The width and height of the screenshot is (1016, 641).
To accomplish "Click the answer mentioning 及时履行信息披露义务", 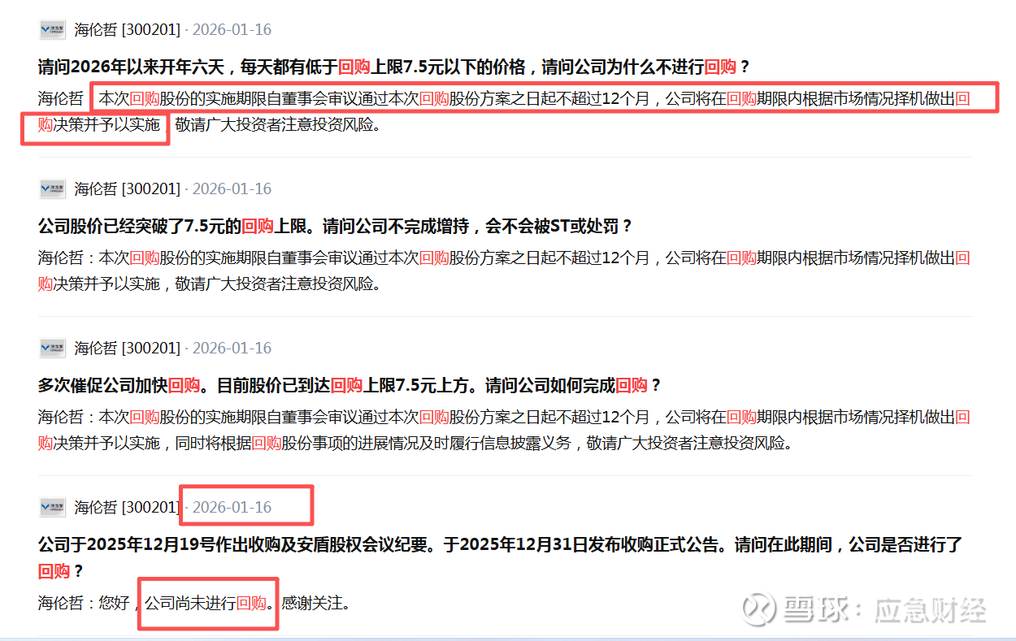I will pyautogui.click(x=505, y=431).
